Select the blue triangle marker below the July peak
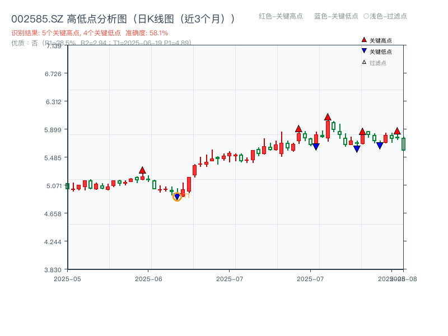This screenshot has width=448, height=336. (x=316, y=147)
